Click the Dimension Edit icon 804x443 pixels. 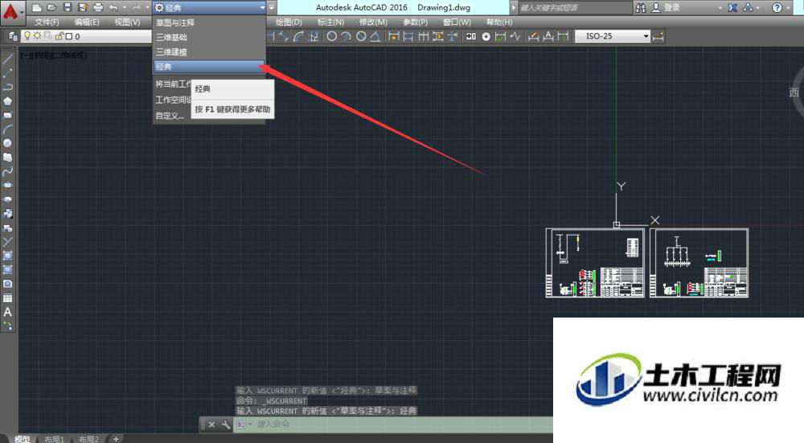[533, 36]
